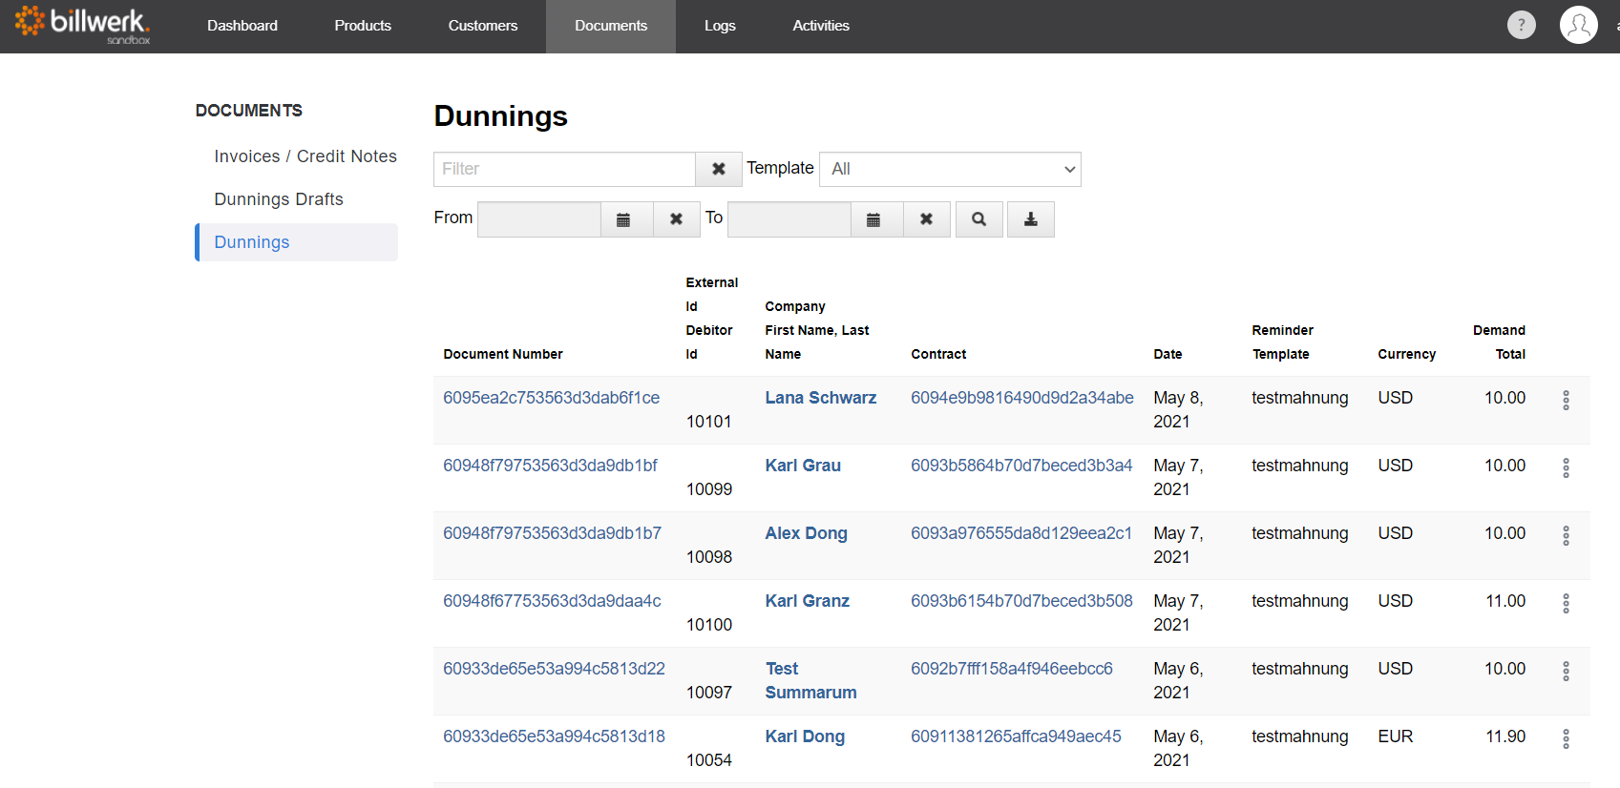Click the Contract column header

pos(938,354)
